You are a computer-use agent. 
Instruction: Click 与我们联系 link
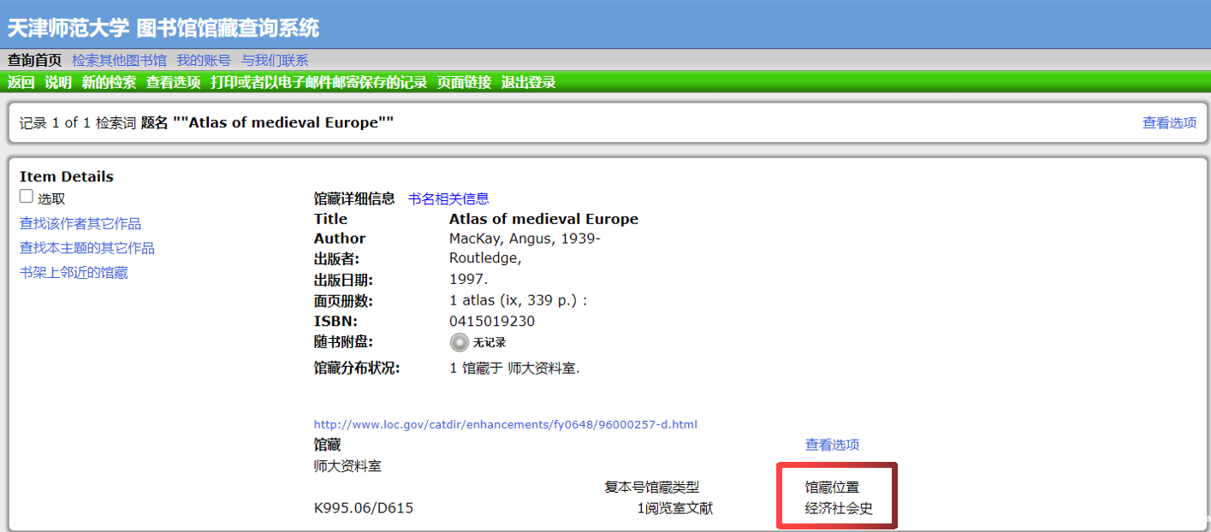(x=274, y=61)
